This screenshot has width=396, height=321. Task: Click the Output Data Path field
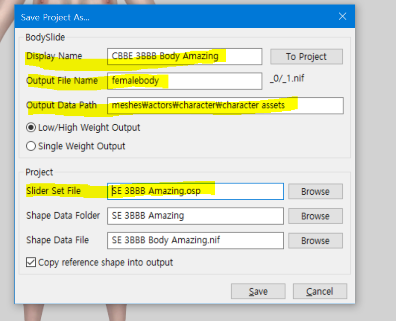click(x=225, y=105)
